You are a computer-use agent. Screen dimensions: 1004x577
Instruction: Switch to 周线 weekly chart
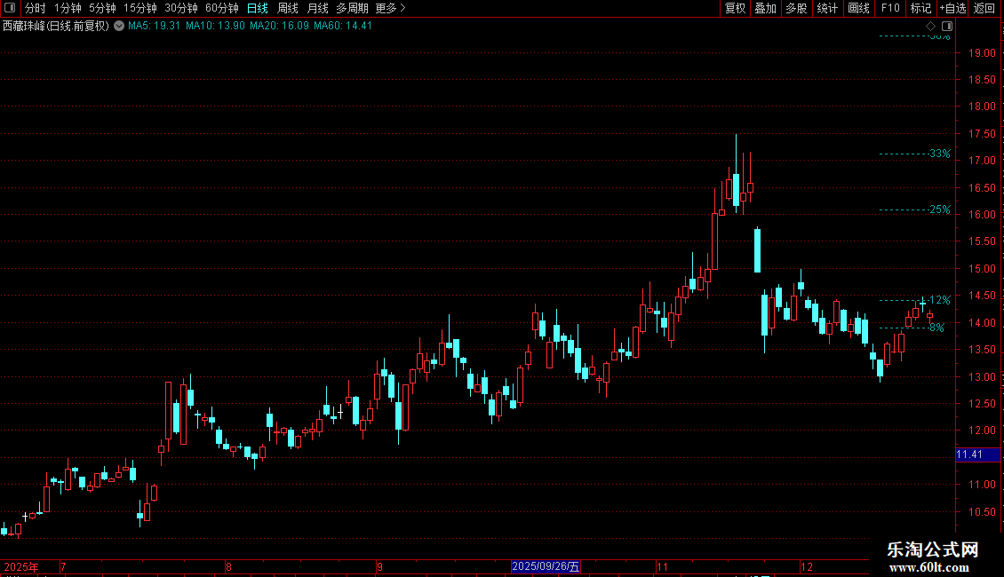click(288, 8)
